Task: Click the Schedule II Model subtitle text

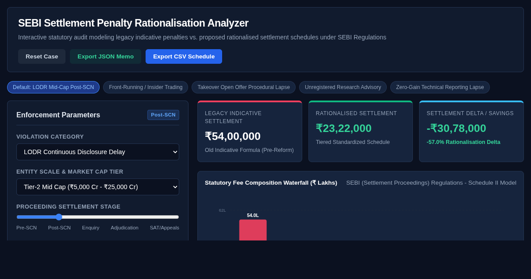Action: (431, 183)
